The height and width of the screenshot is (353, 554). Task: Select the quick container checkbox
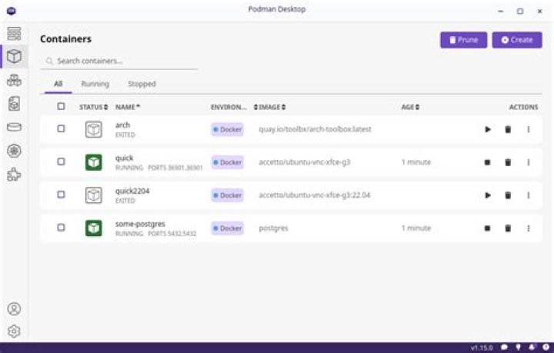(61, 162)
